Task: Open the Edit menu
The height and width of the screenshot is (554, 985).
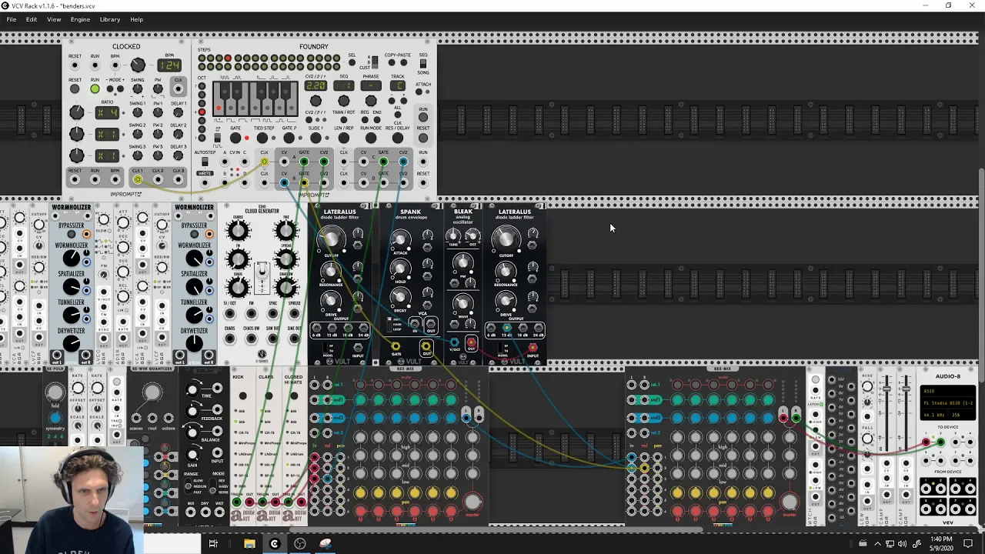Action: point(32,19)
